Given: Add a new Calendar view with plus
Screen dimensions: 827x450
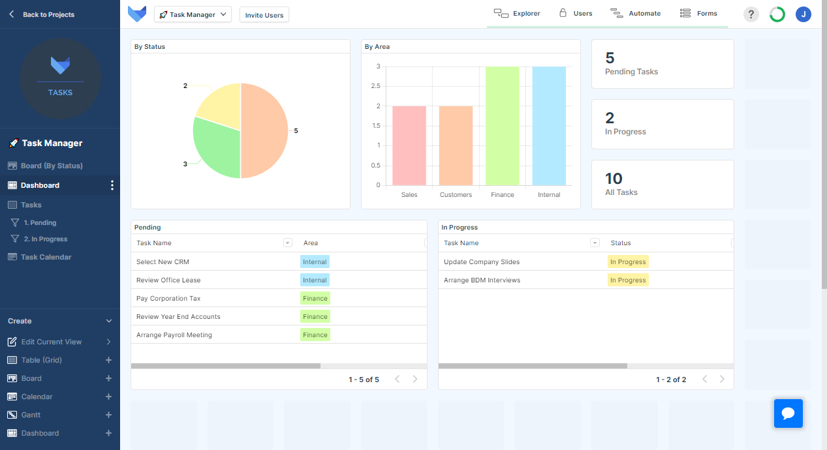Looking at the screenshot, I should 108,397.
